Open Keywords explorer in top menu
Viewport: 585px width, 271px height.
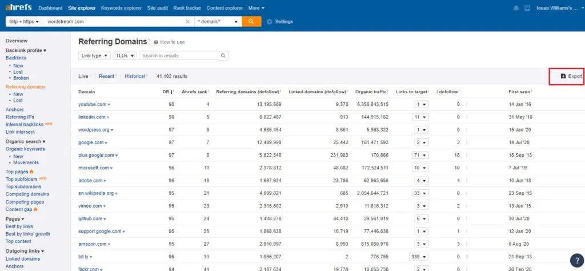121,8
